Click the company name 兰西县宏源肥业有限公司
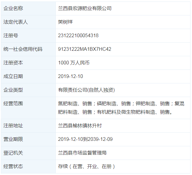The height and width of the screenshot is (175, 192). pyautogui.click(x=85, y=8)
